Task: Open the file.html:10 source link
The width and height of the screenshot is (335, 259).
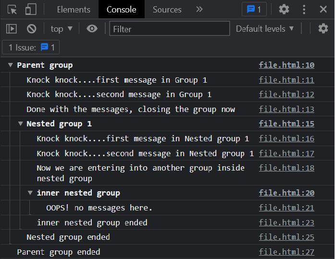Action: [286, 65]
